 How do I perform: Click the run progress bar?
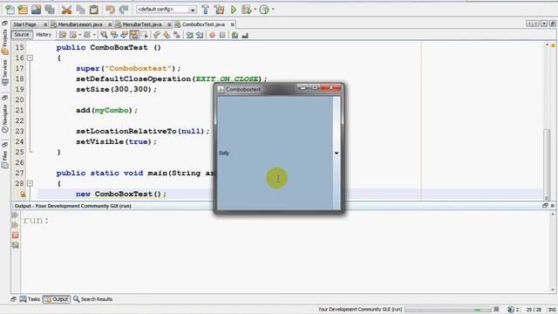click(x=448, y=310)
